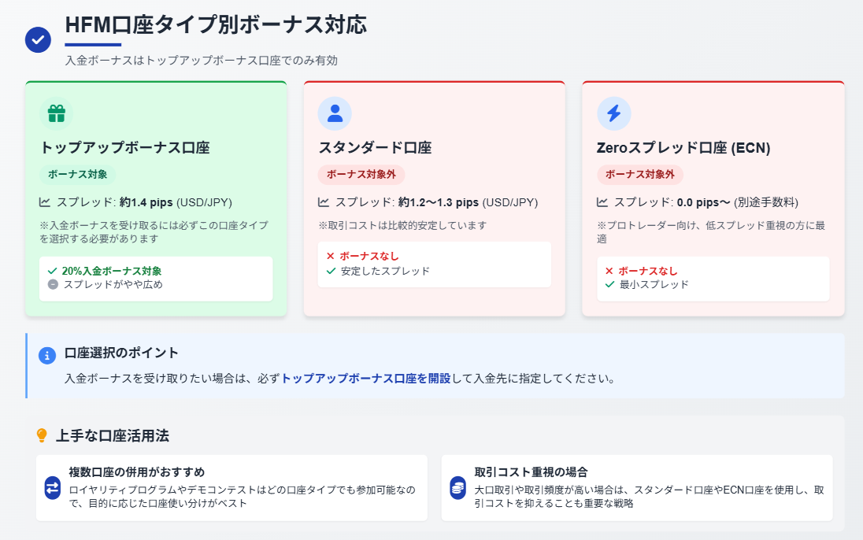863x540 pixels.
Task: Click the swap arrows icon near 複数口座の併用
Action: click(x=52, y=488)
